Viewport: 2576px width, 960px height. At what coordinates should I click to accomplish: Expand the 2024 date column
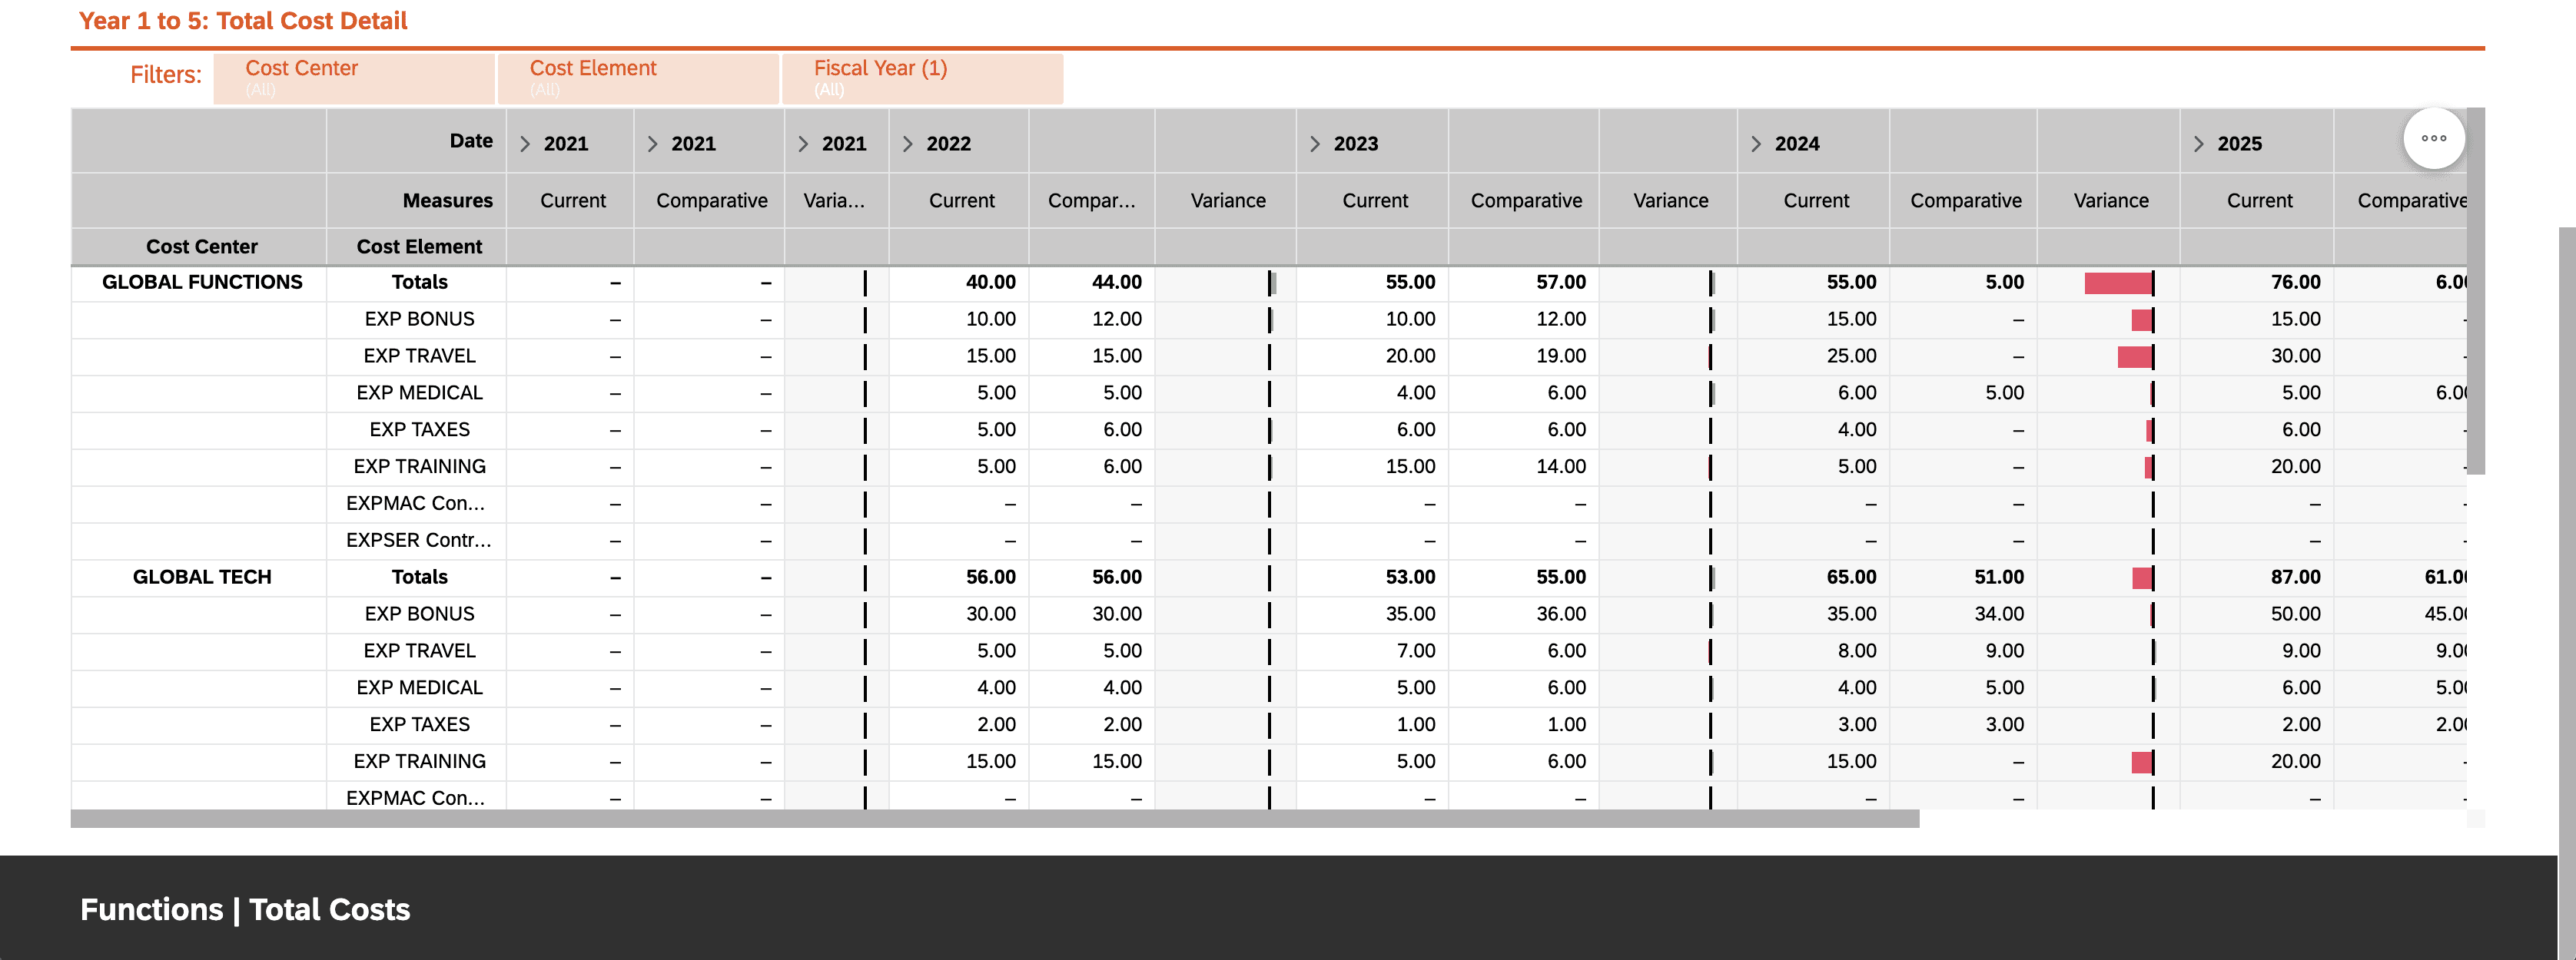click(x=1755, y=144)
